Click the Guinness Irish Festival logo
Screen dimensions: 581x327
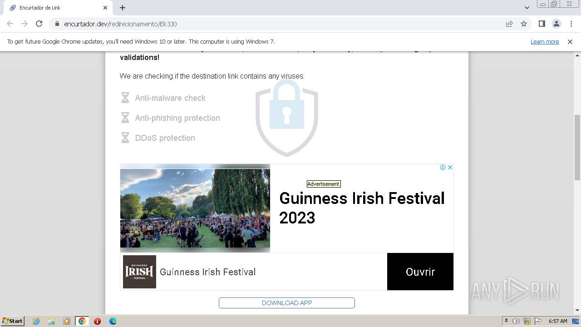pyautogui.click(x=140, y=272)
